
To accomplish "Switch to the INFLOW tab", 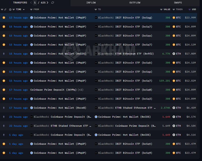I will (91, 3).
